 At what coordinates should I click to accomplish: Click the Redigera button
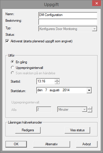pyautogui.click(x=28, y=130)
